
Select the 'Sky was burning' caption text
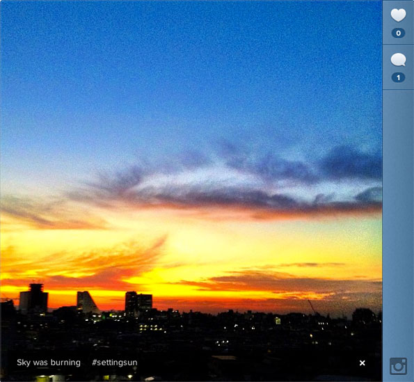pos(49,363)
